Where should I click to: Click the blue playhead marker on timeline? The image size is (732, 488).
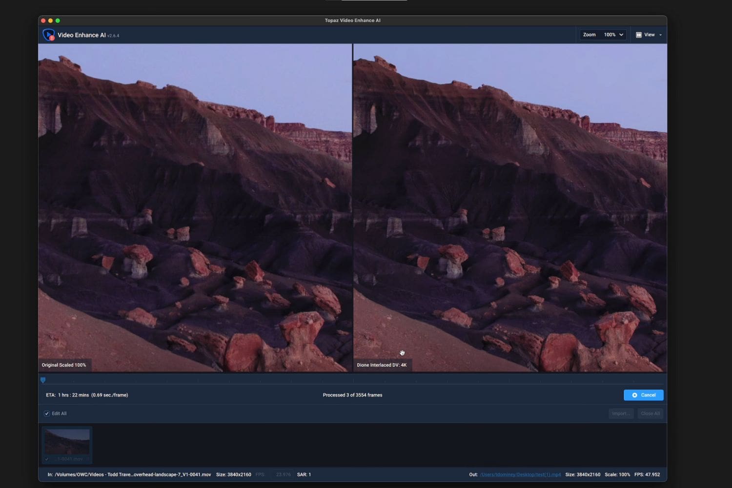point(43,380)
